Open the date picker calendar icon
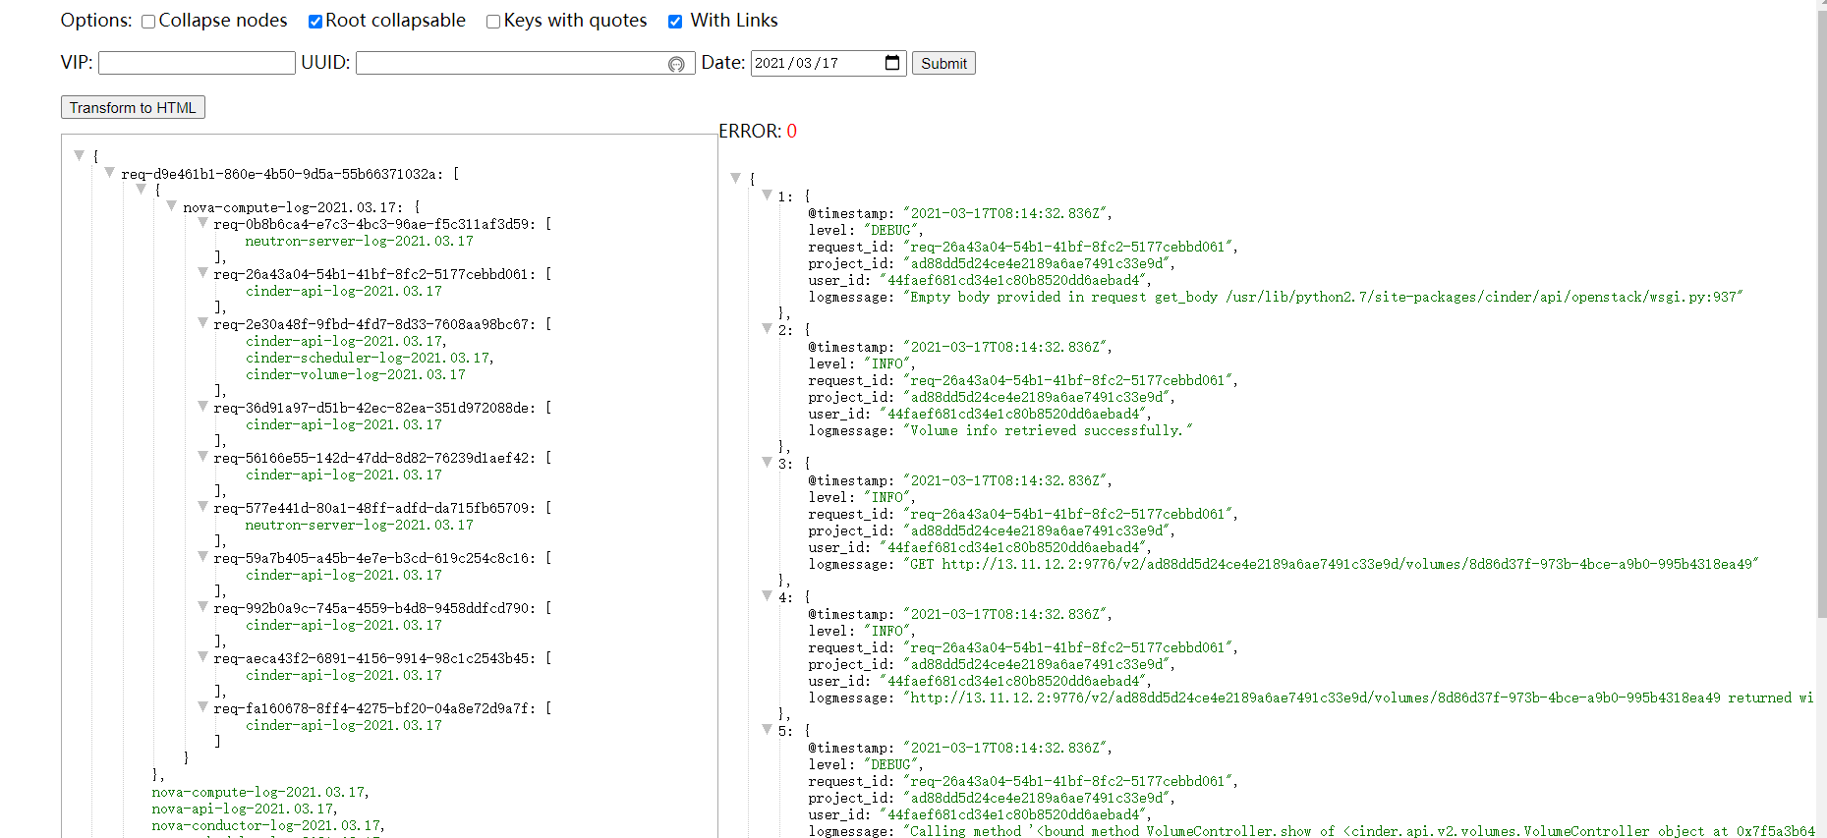Viewport: 1827px width, 838px height. point(892,63)
